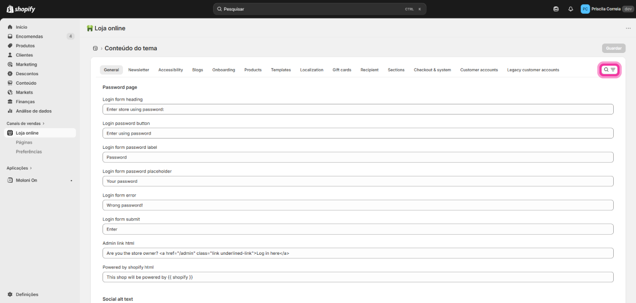Open Preferências under Loja online
Viewport: 636px width, 303px height.
point(29,151)
